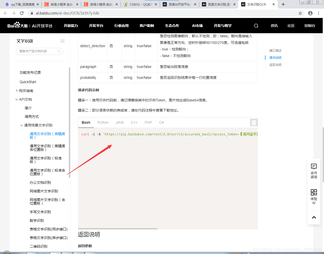Viewport: 324px width, 254px height.
Task: Open 开发与教学 menu in header
Action: (x=223, y=26)
